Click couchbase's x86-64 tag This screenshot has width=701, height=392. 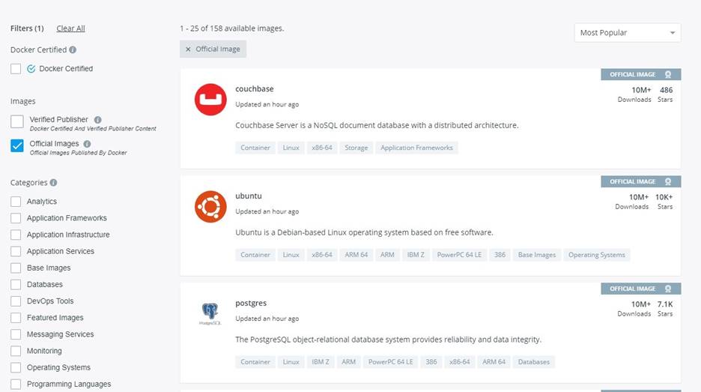tap(322, 148)
